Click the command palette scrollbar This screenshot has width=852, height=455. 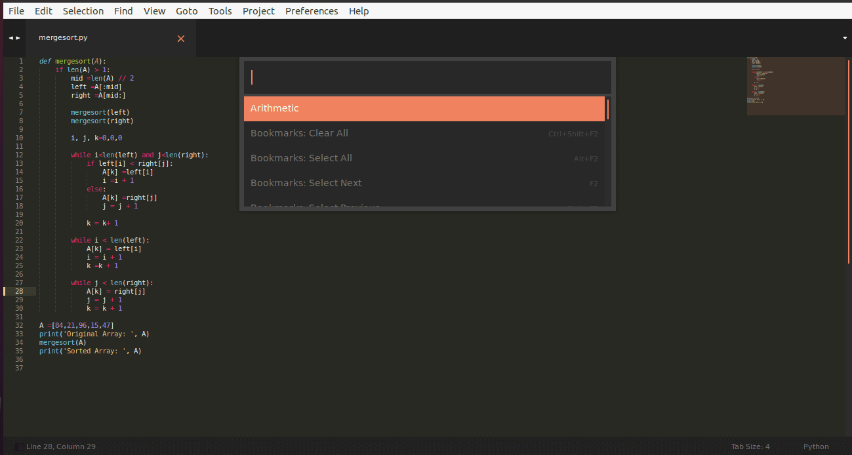608,109
